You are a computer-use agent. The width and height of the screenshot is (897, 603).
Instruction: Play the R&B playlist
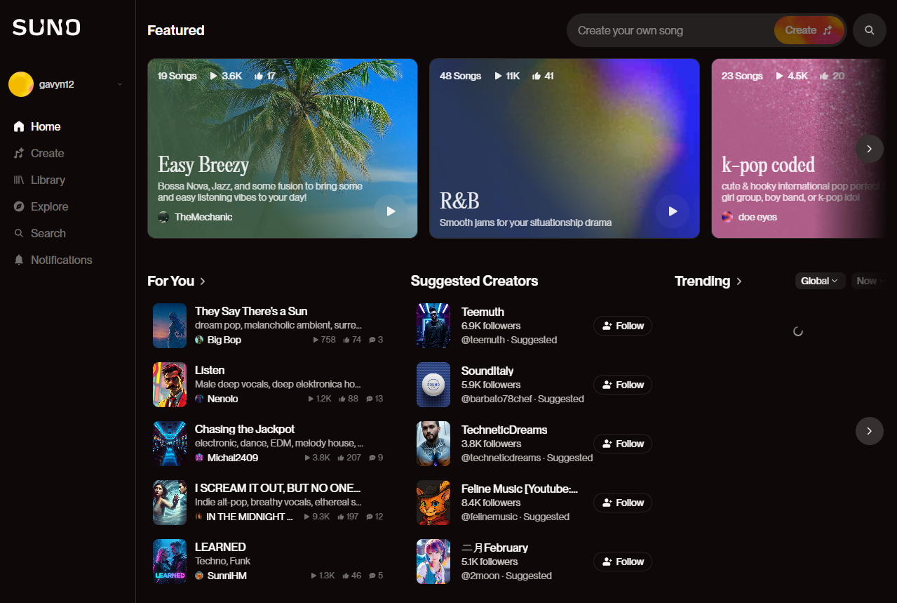pos(673,211)
